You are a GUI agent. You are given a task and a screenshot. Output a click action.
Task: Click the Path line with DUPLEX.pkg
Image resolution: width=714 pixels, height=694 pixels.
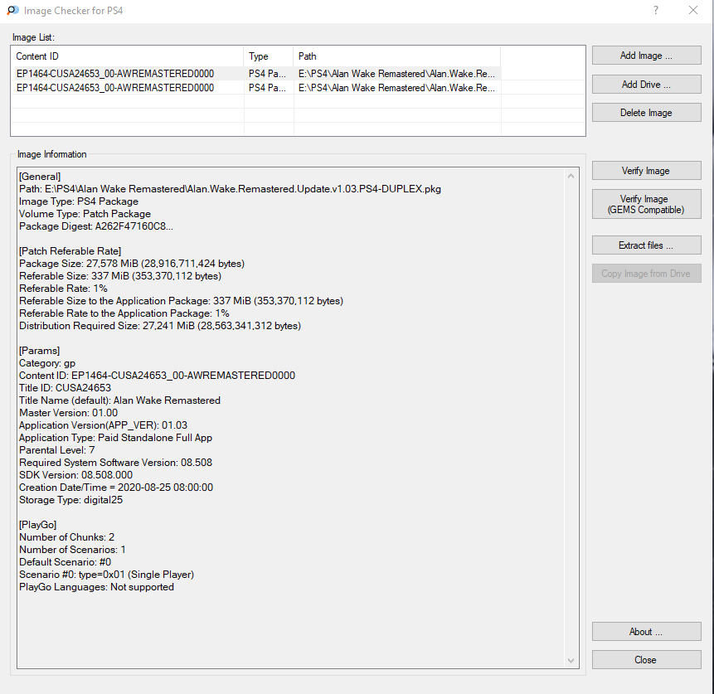[x=230, y=189]
